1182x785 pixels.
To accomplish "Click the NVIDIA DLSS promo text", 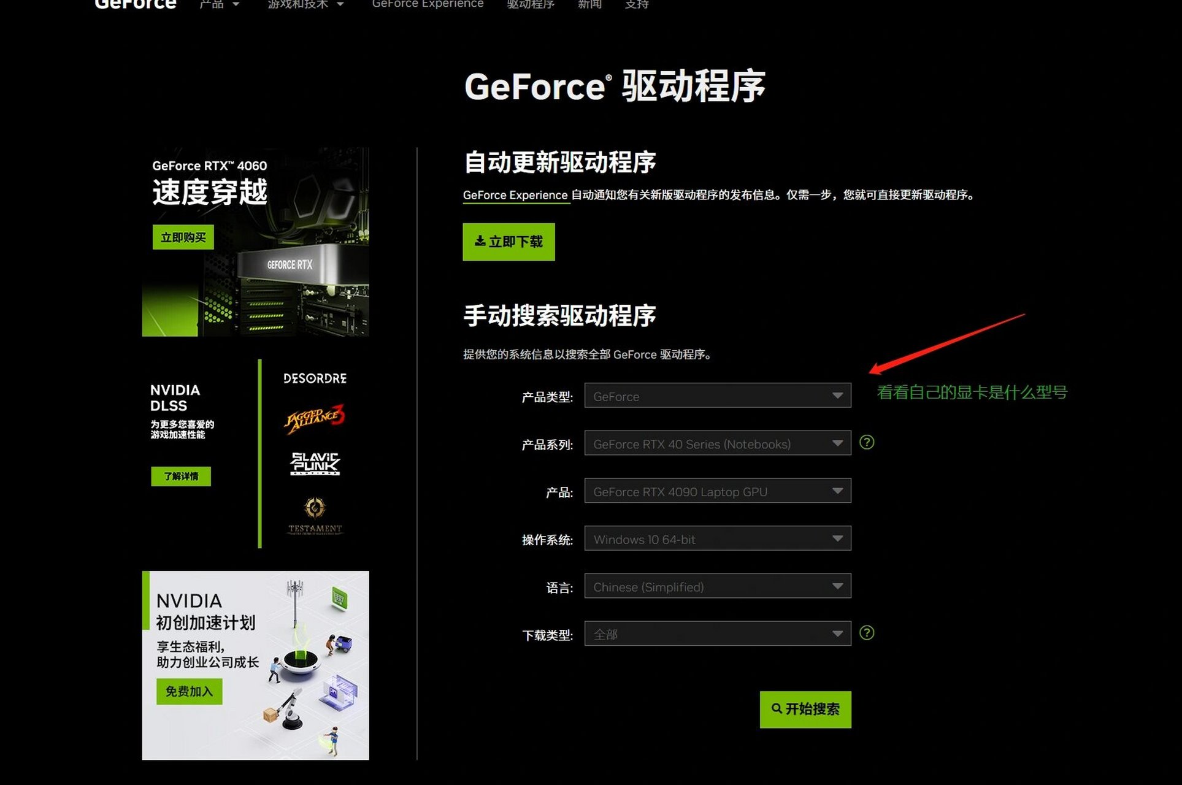I will (x=182, y=411).
